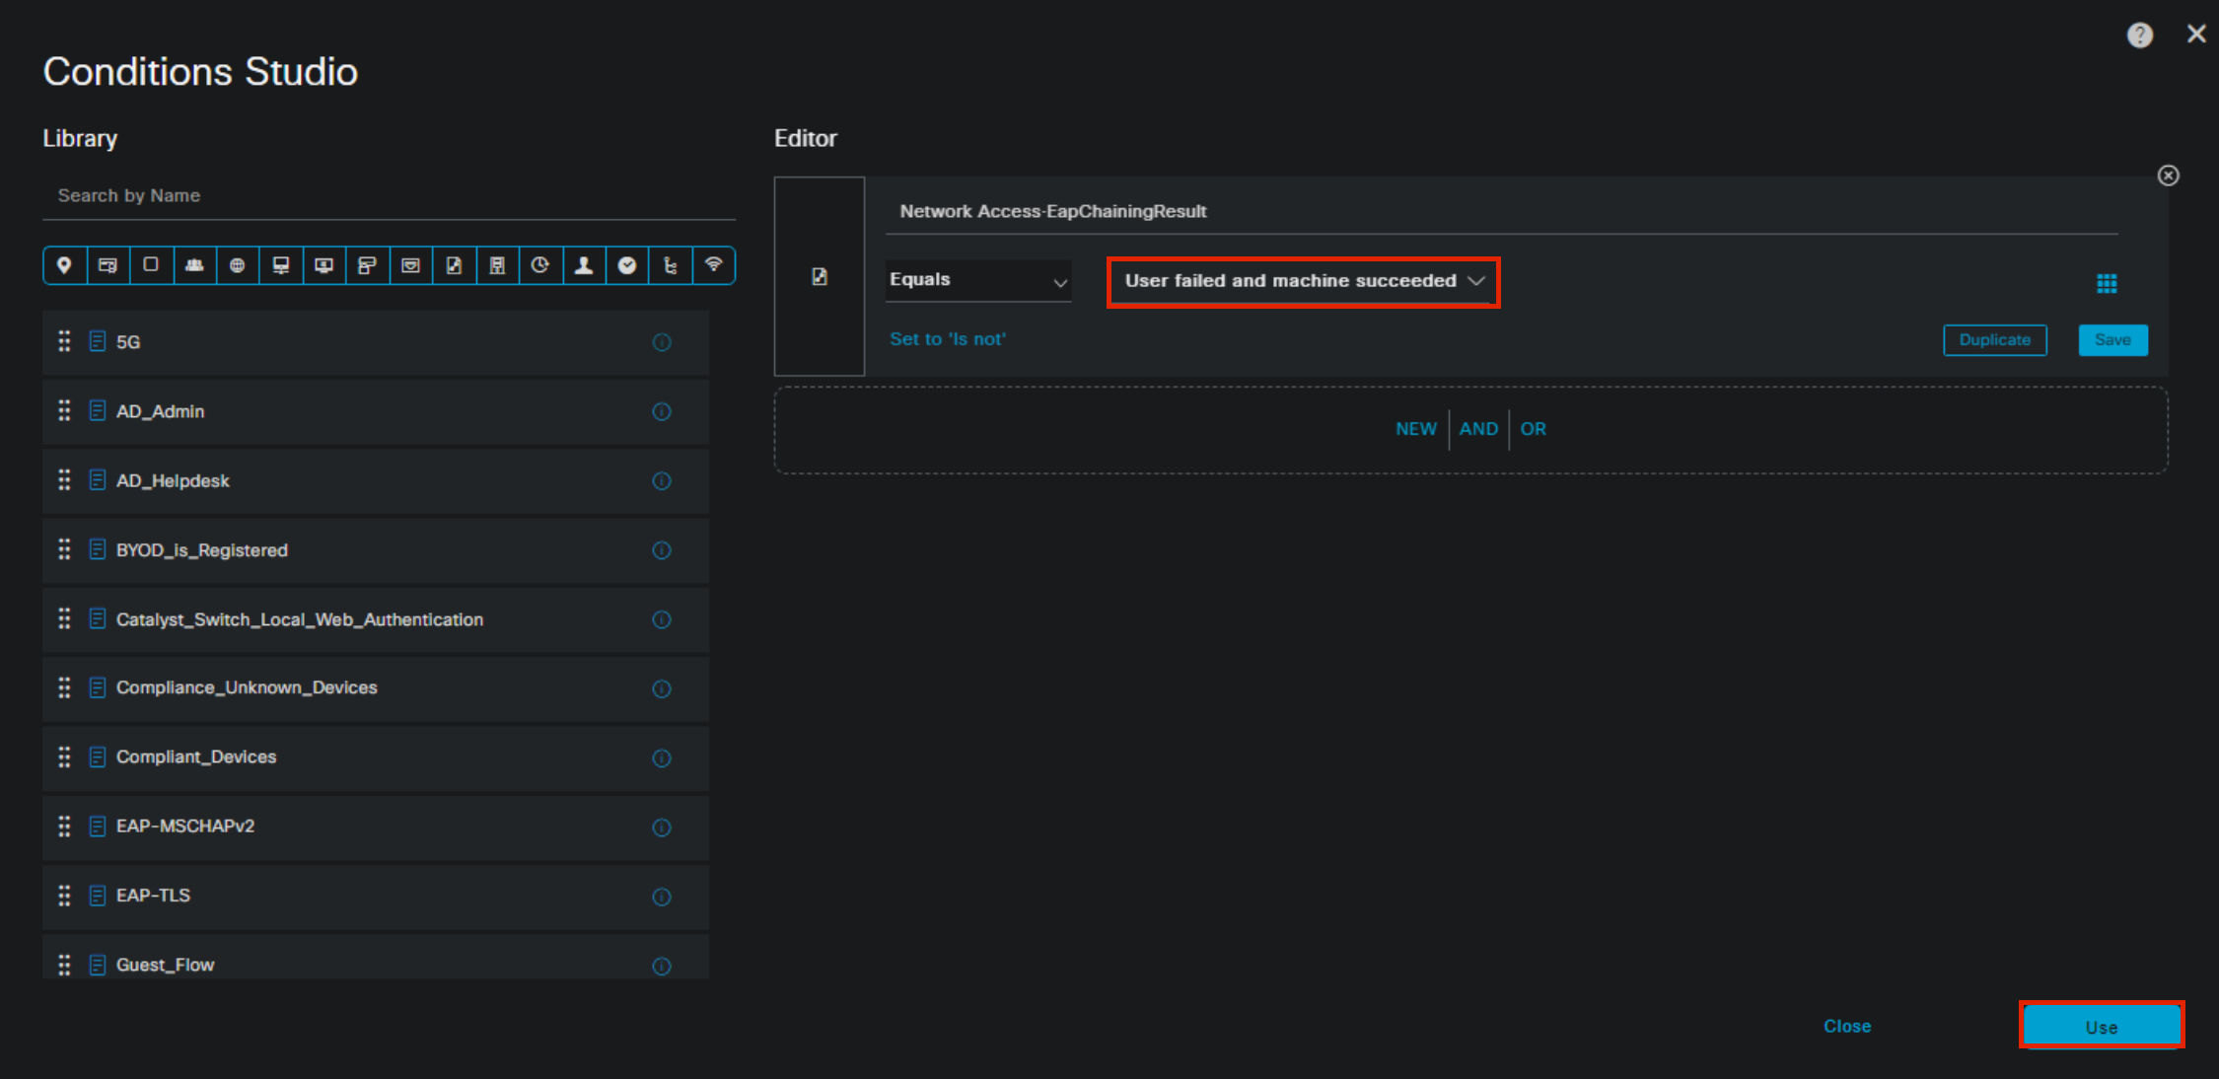Viewport: 2219px width, 1079px height.
Task: Show info for Compliant_Devices condition
Action: click(662, 757)
